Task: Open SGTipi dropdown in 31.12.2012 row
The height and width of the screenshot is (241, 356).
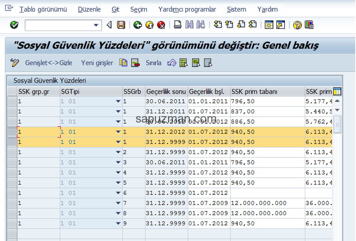Action: click(x=118, y=132)
